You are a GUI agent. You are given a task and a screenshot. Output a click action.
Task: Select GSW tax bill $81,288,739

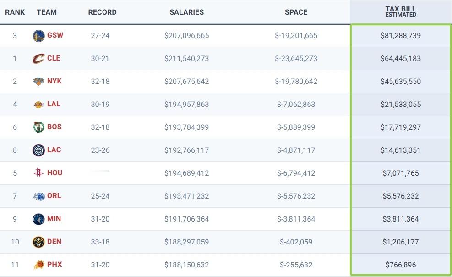(401, 35)
